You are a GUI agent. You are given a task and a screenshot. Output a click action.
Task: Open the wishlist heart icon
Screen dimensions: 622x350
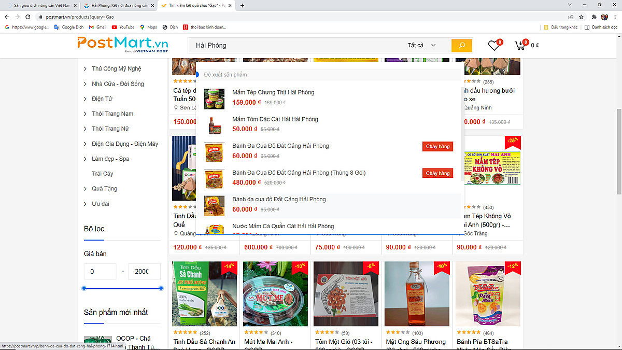(x=493, y=45)
